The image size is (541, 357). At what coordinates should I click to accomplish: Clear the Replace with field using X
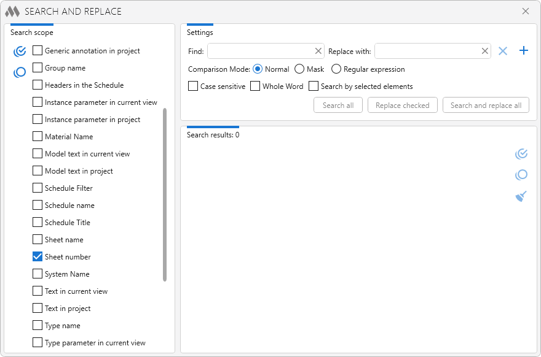click(484, 51)
